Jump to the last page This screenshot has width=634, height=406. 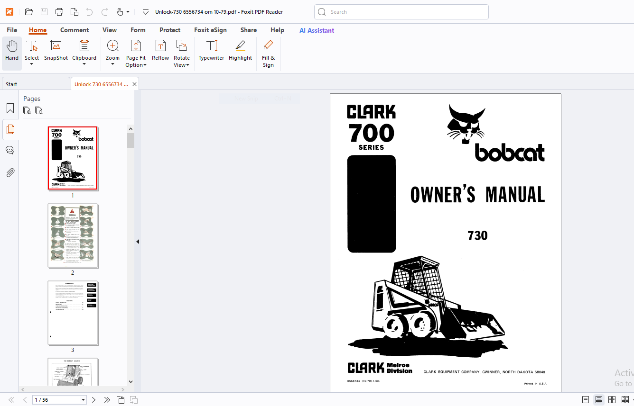107,400
